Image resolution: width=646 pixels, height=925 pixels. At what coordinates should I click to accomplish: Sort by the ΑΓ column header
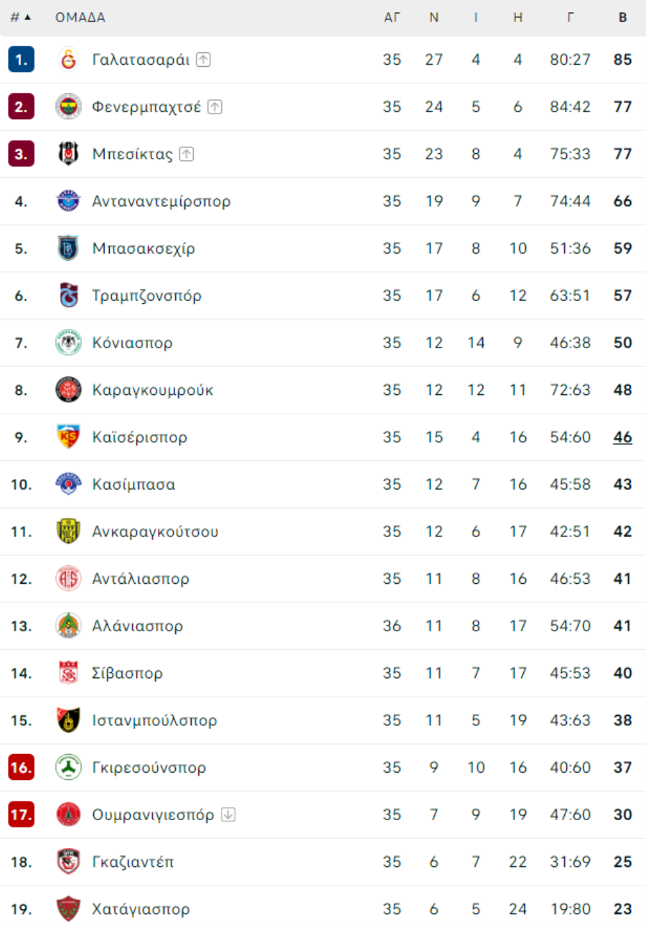point(392,18)
